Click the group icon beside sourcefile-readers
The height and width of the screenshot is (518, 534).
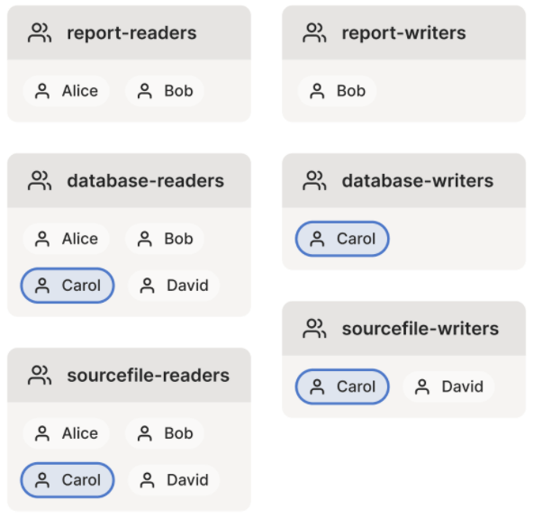tap(40, 375)
